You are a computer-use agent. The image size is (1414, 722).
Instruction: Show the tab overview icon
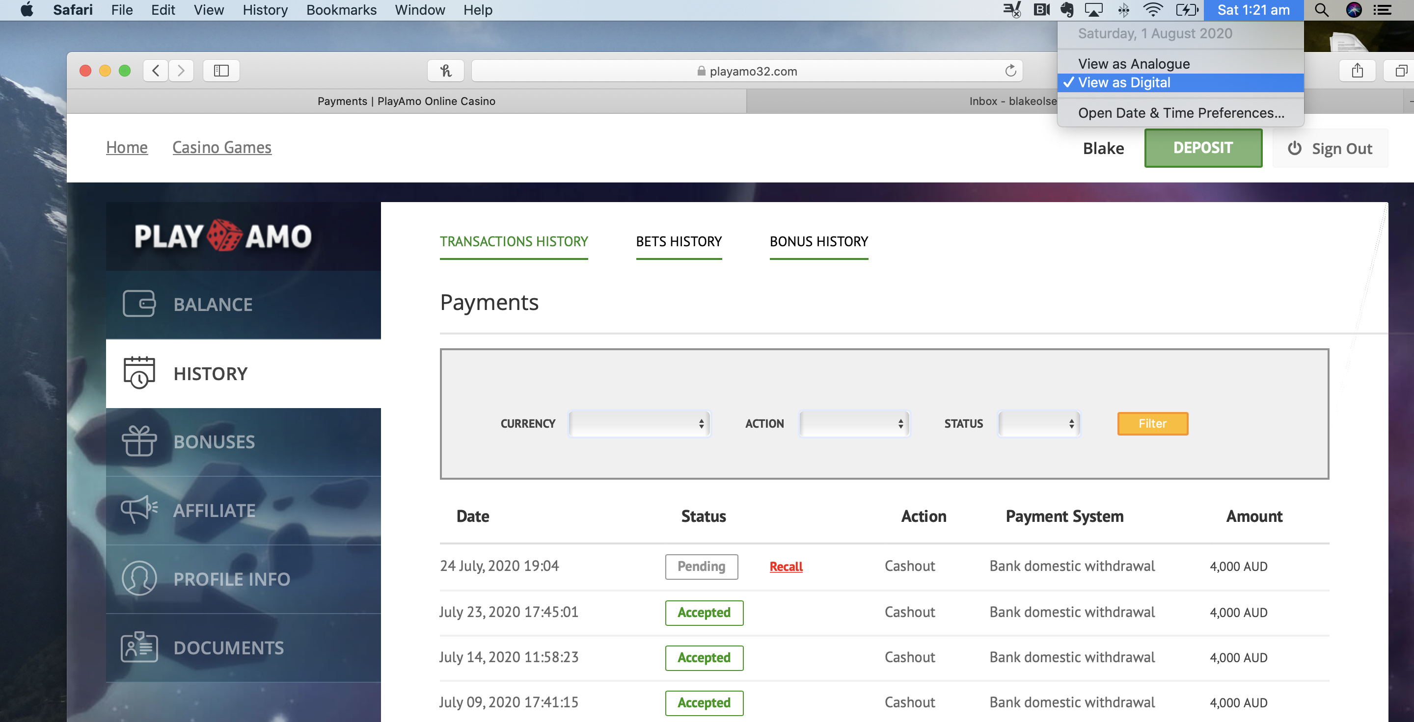tap(1401, 71)
